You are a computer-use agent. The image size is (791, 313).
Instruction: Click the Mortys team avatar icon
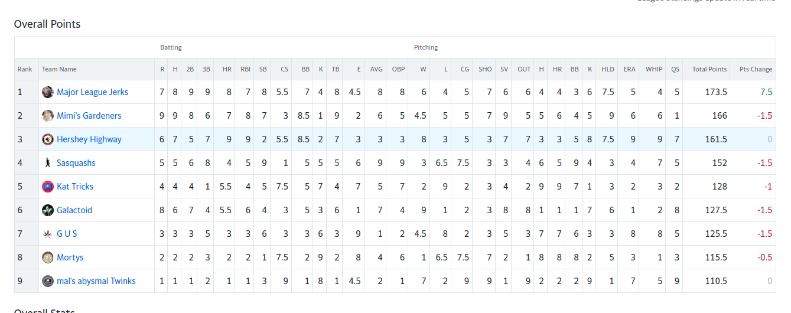tap(48, 257)
